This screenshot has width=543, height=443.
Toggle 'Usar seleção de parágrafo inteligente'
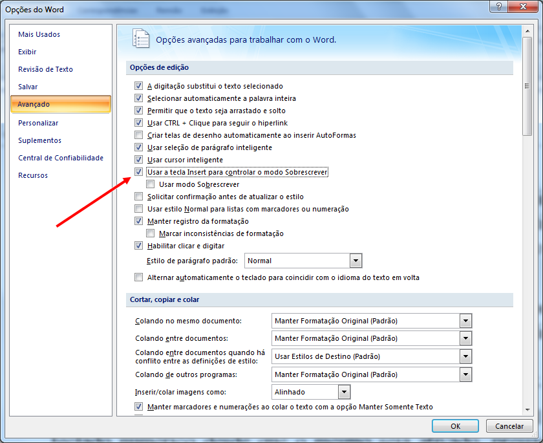click(138, 147)
